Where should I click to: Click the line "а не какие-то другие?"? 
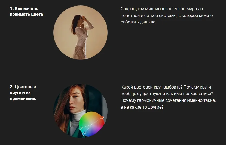[142, 107]
